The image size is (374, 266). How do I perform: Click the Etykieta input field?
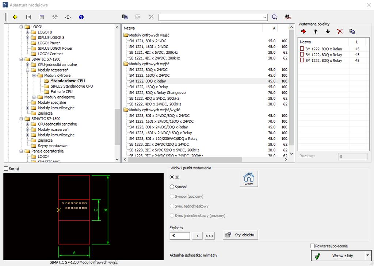point(180,236)
